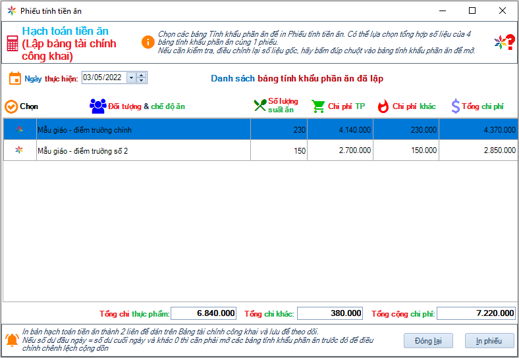Click the purple dollar sign Tổng chi phí icon
The width and height of the screenshot is (519, 358).
(x=455, y=106)
